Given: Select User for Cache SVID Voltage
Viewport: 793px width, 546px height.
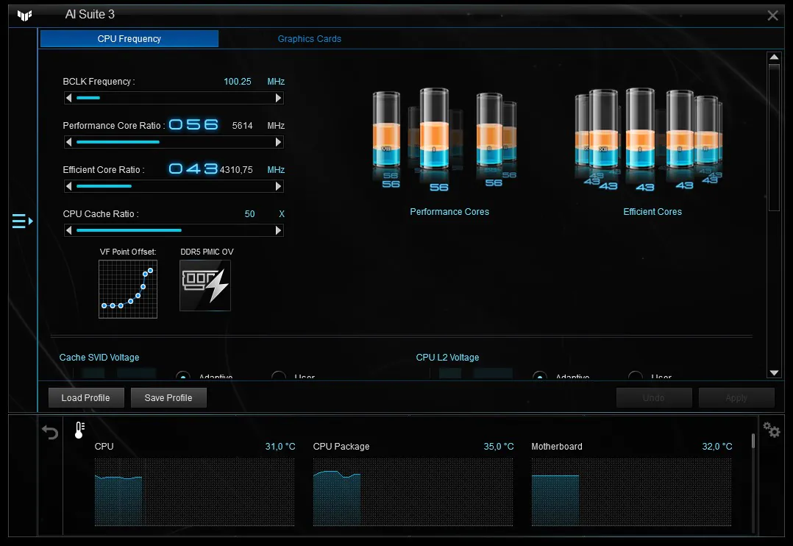Looking at the screenshot, I should tap(279, 376).
